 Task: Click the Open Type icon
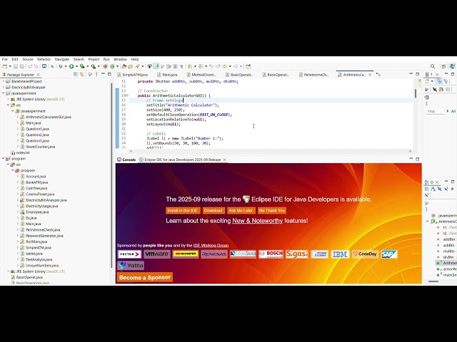tap(124, 66)
